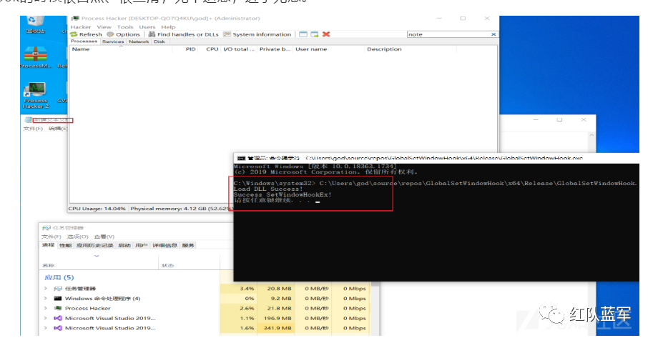Expand the Process Hacker row in Task Manager
This screenshot has height=343, width=653.
[45, 309]
